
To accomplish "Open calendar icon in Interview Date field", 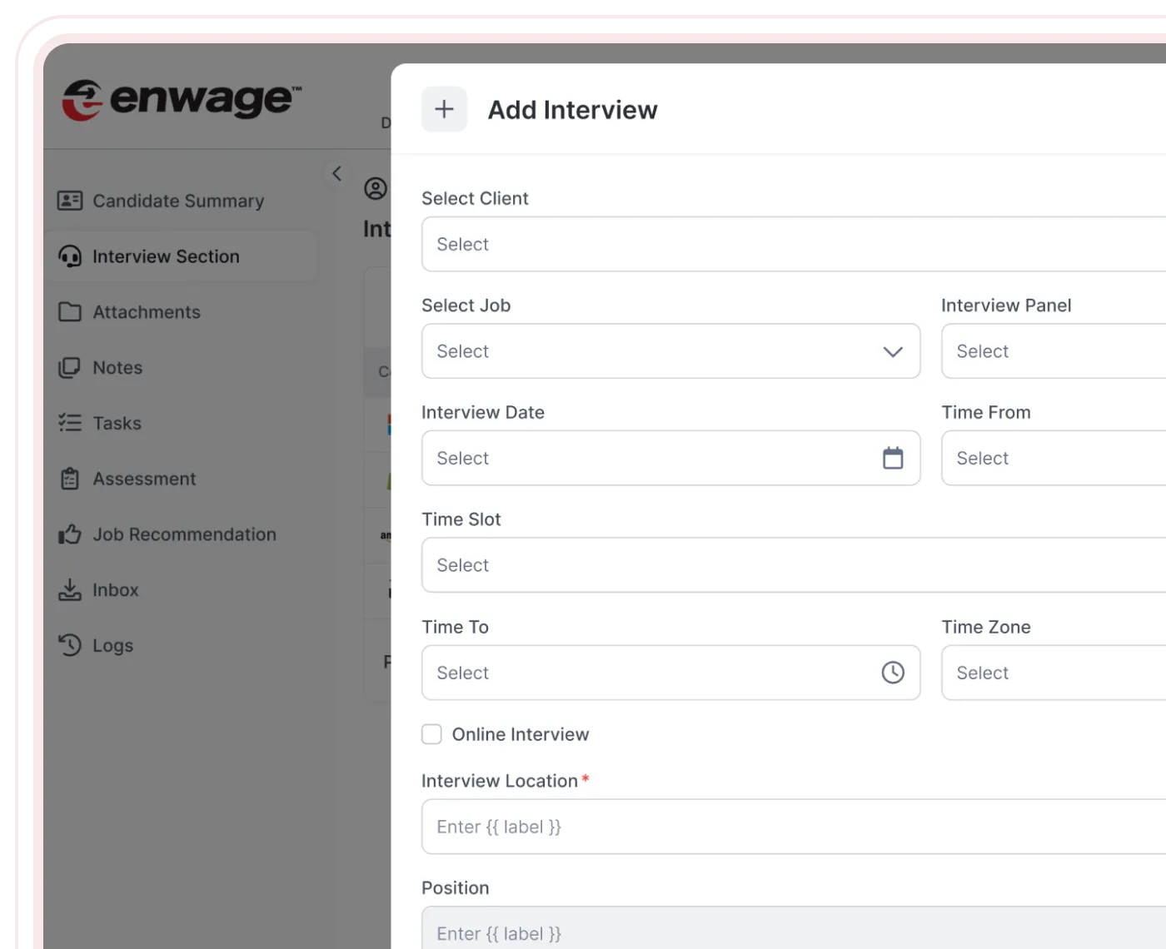I will coord(892,458).
